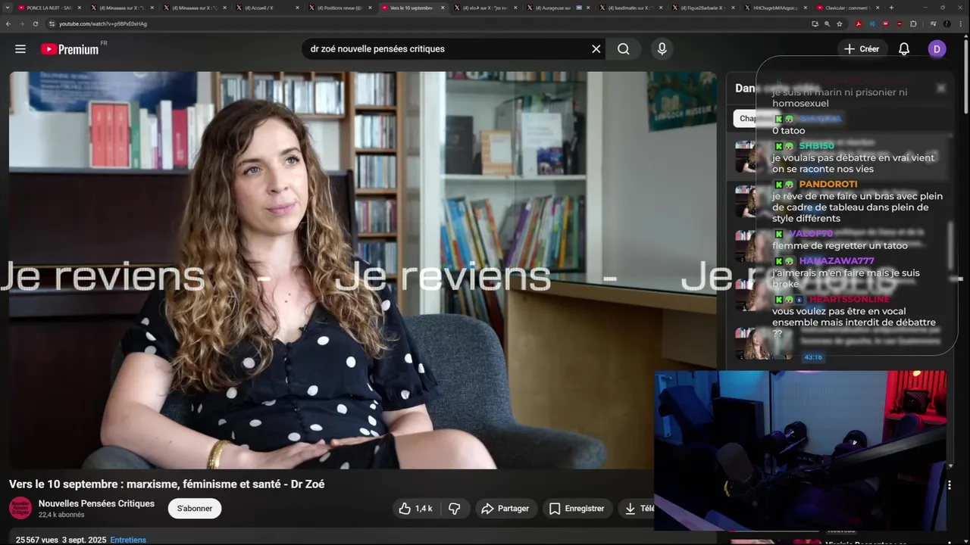Viewport: 970px width, 545px height.
Task: Click the page vertical scrollbar
Action: [x=966, y=76]
